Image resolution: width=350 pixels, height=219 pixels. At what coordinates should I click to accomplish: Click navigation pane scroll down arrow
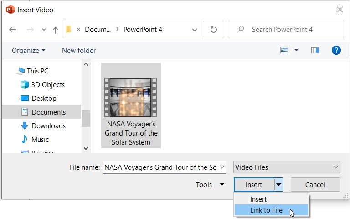click(86, 148)
